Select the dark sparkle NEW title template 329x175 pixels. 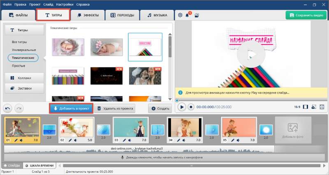(107, 76)
